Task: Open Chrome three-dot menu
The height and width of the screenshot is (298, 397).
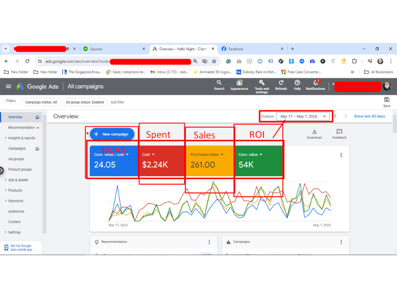Action: click(x=391, y=61)
